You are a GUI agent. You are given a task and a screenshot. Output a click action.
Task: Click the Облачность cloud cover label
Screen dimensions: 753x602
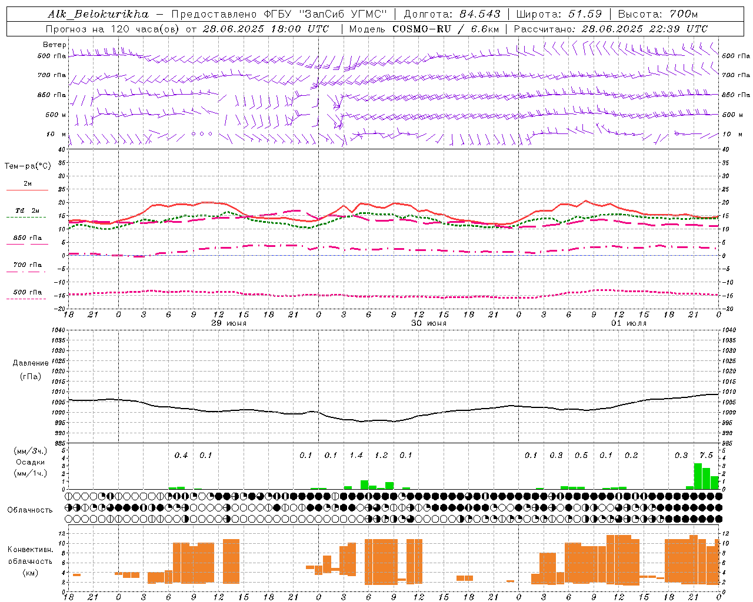tap(30, 510)
